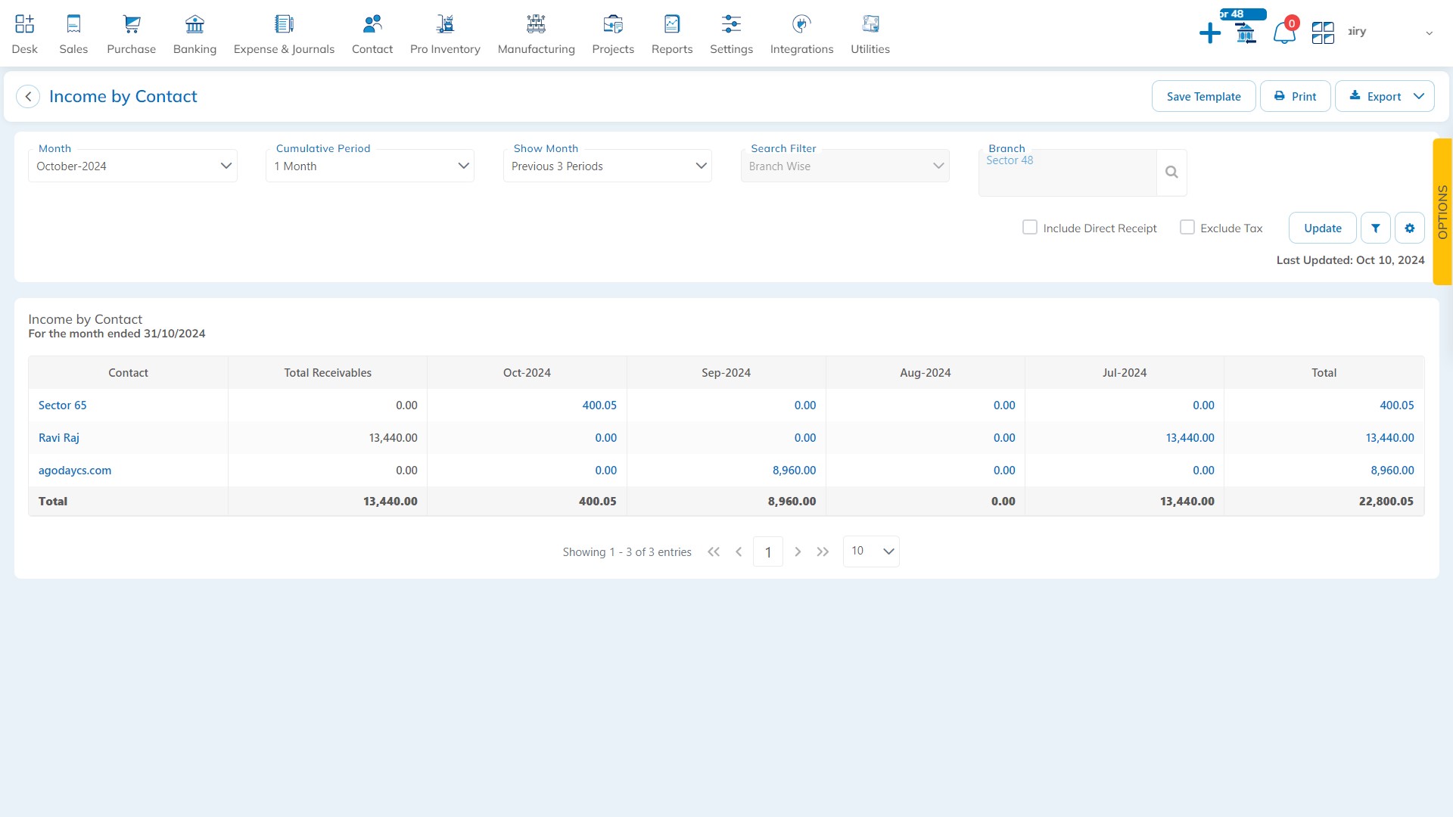Viewport: 1453px width, 817px height.
Task: Open the Settings sliders icon
Action: [731, 24]
